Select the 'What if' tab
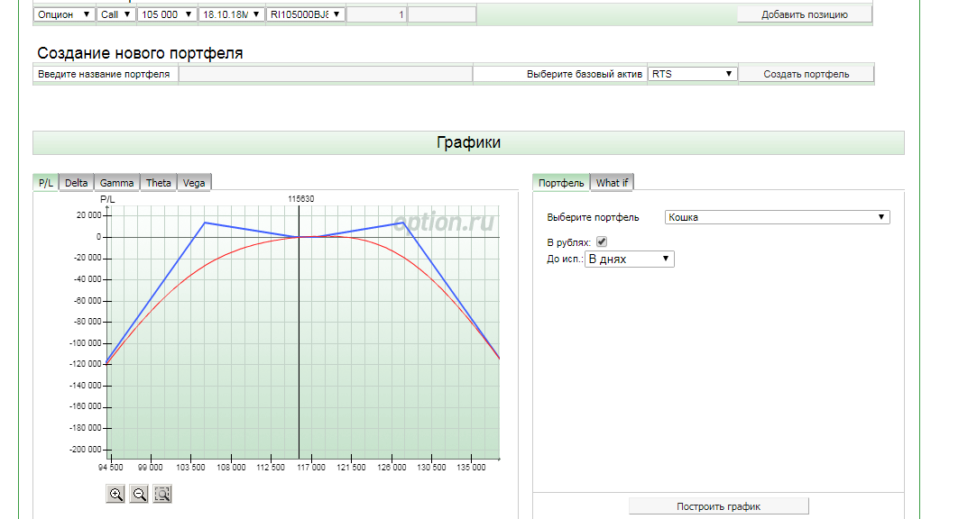 coord(612,182)
